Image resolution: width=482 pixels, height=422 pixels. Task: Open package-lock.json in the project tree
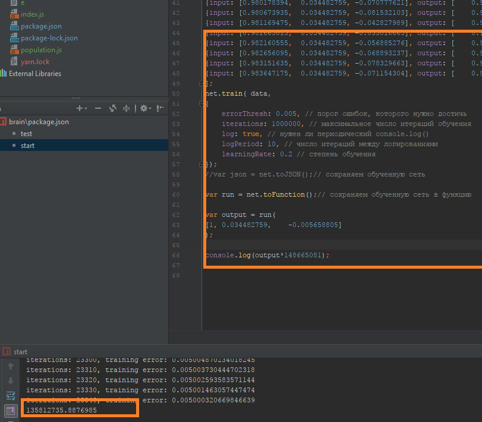coord(49,38)
